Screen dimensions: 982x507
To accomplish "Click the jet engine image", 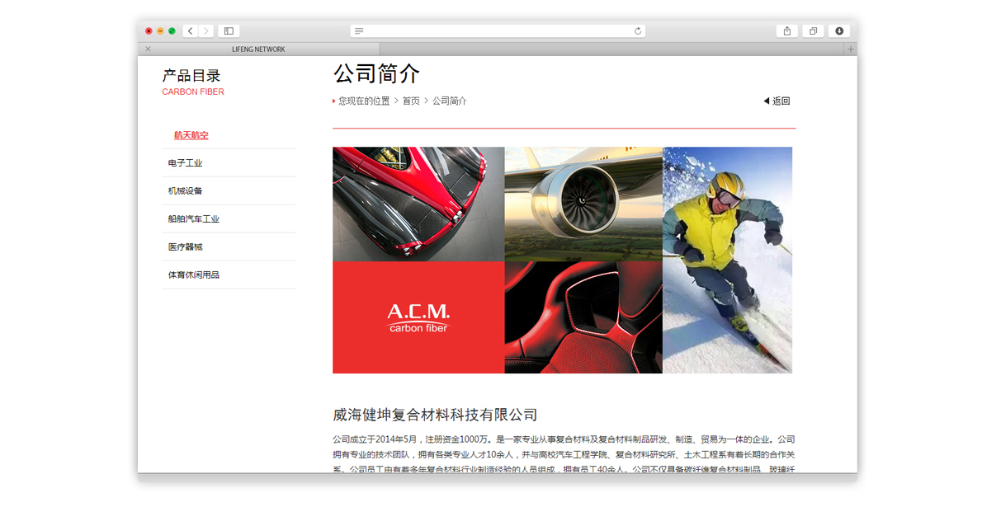I will [583, 204].
